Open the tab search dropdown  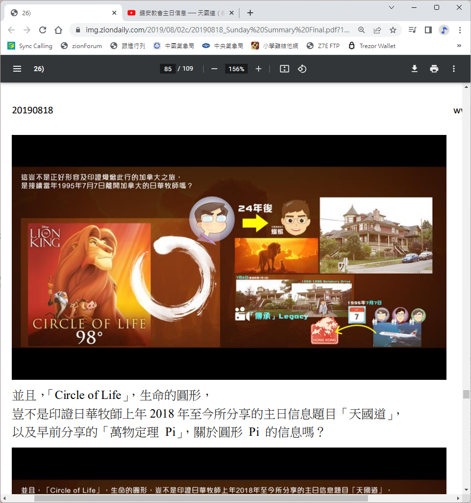pyautogui.click(x=392, y=7)
